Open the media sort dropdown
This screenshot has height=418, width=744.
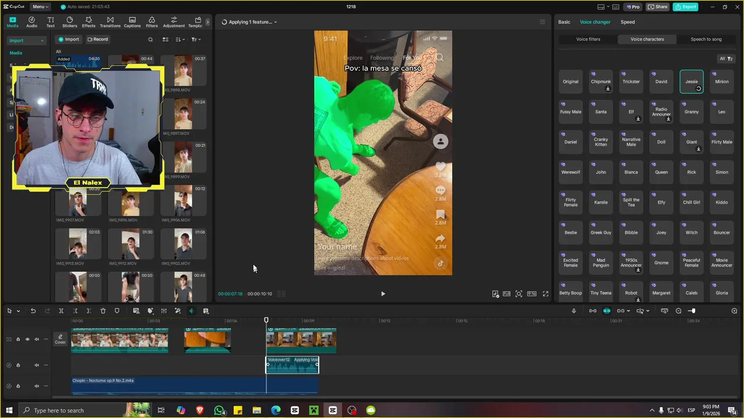pos(180,39)
